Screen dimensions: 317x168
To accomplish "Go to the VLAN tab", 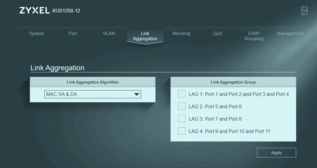I will [x=109, y=33].
